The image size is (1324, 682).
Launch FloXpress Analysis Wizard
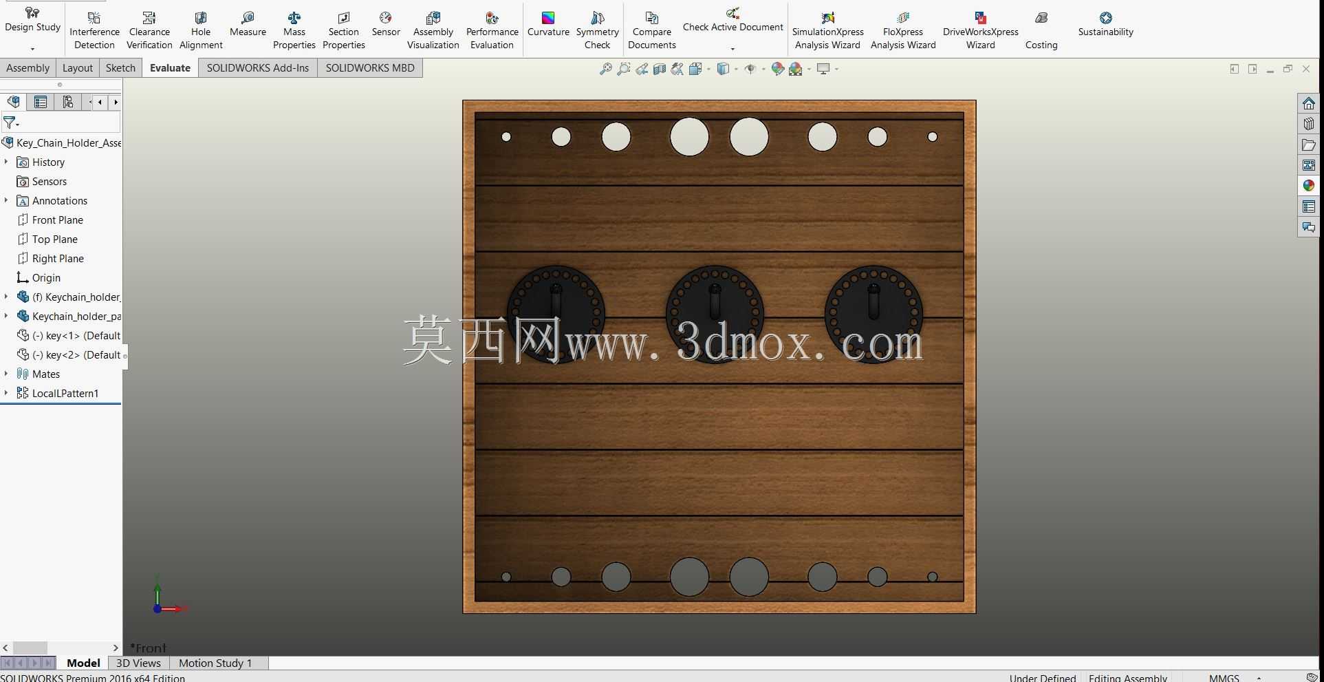tap(904, 31)
